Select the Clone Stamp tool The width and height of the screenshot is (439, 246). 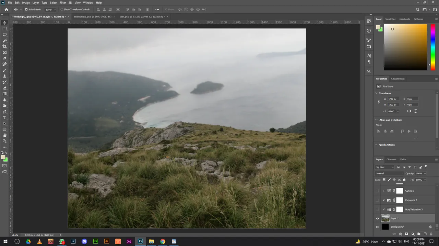click(5, 76)
